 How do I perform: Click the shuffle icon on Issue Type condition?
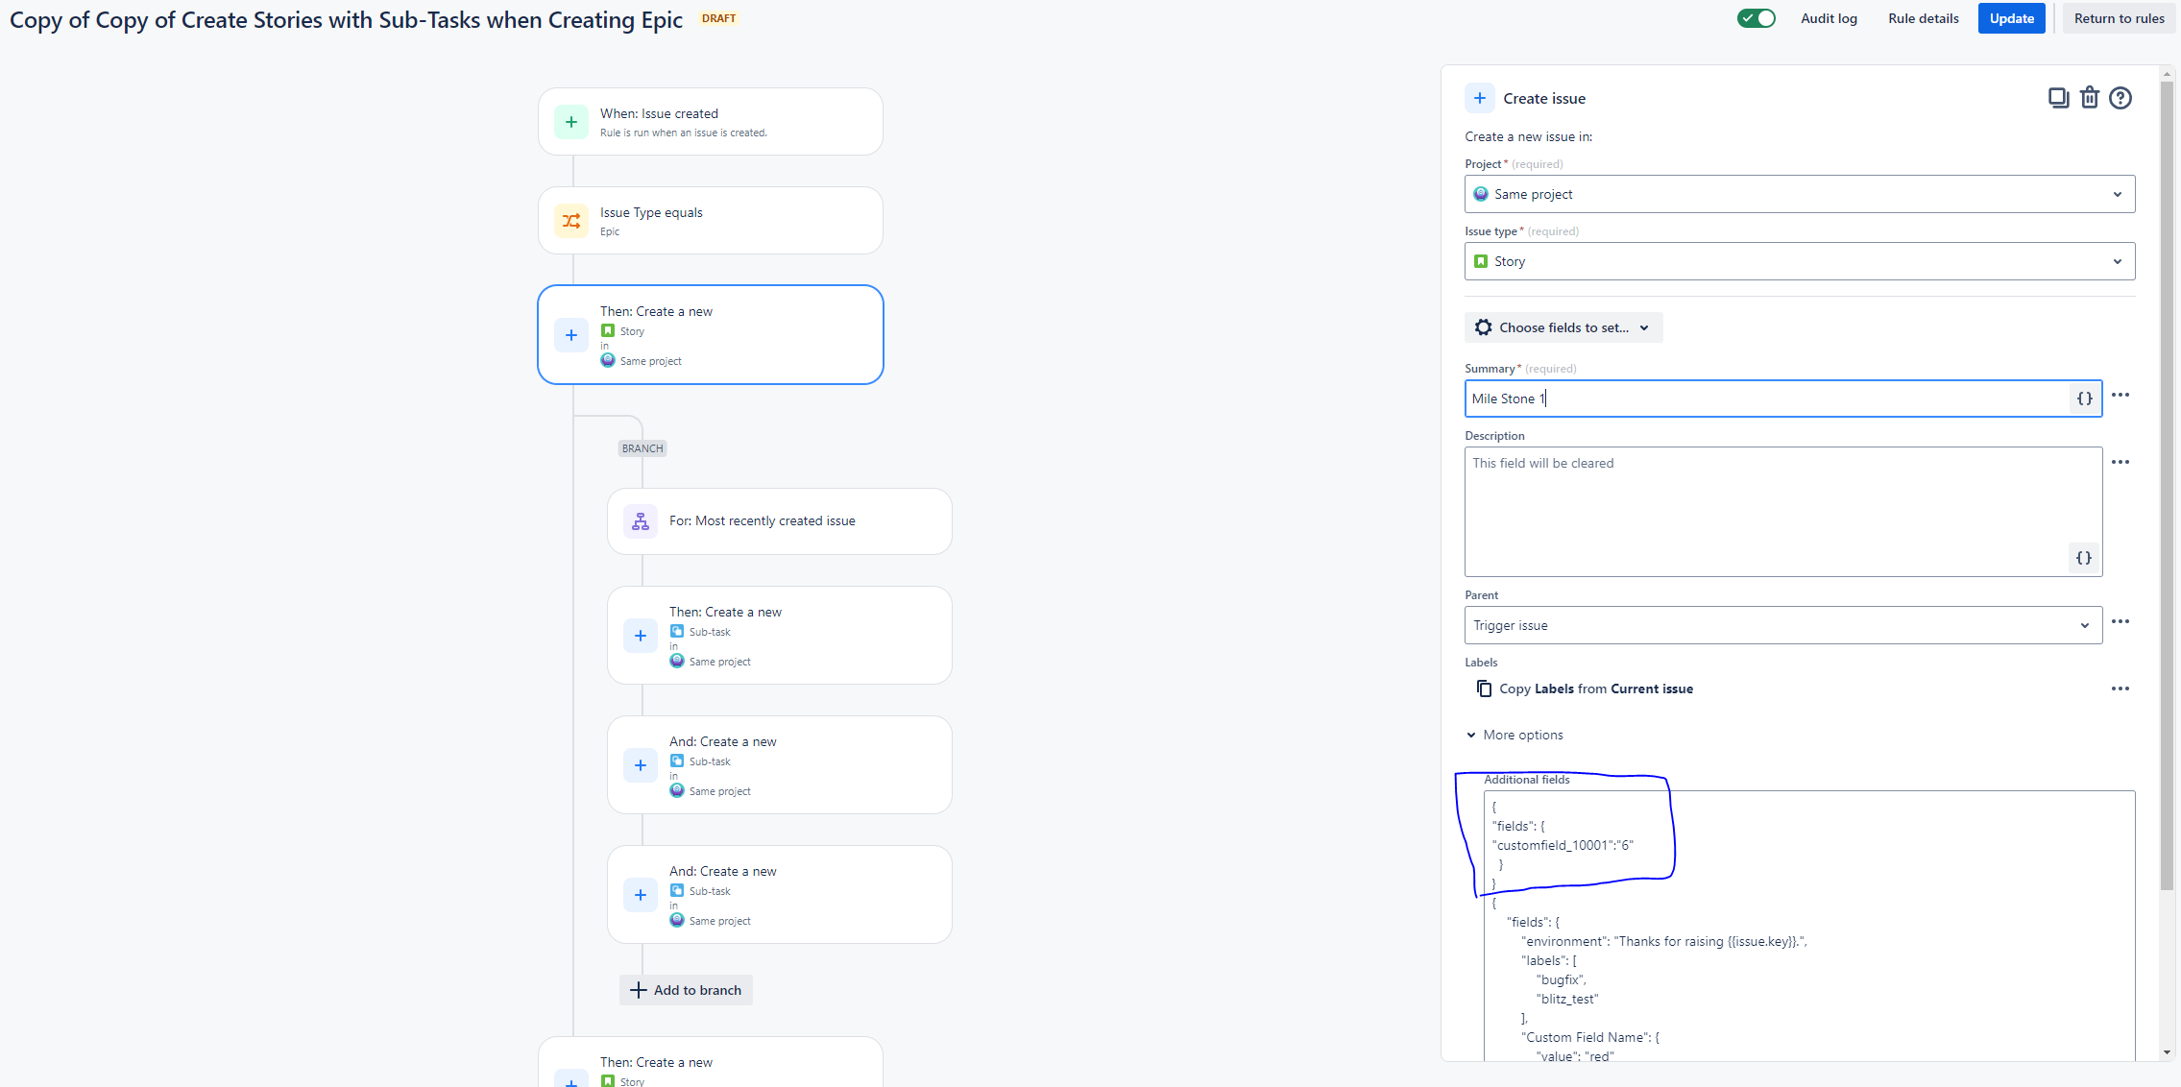pyautogui.click(x=571, y=220)
